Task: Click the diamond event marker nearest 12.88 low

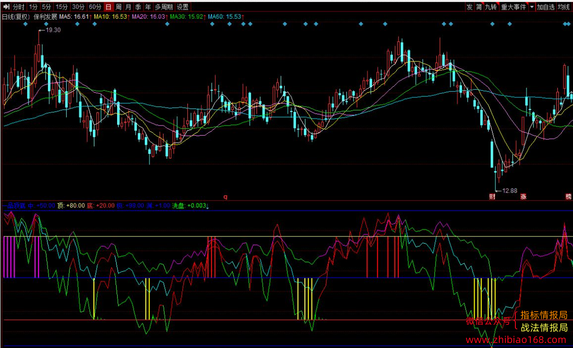Action: (492, 24)
